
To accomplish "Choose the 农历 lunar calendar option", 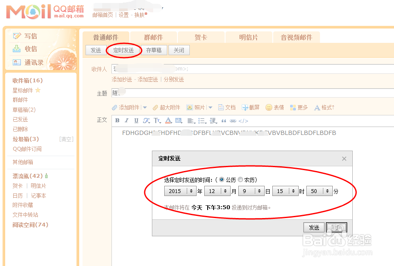I will (x=240, y=179).
